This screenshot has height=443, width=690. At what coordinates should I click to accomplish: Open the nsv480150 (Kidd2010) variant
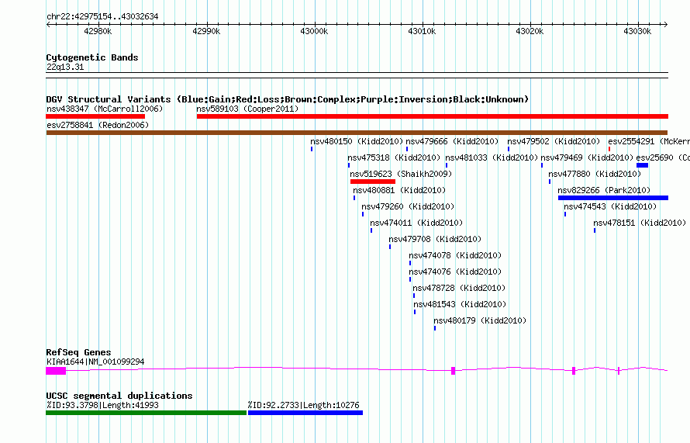click(357, 141)
